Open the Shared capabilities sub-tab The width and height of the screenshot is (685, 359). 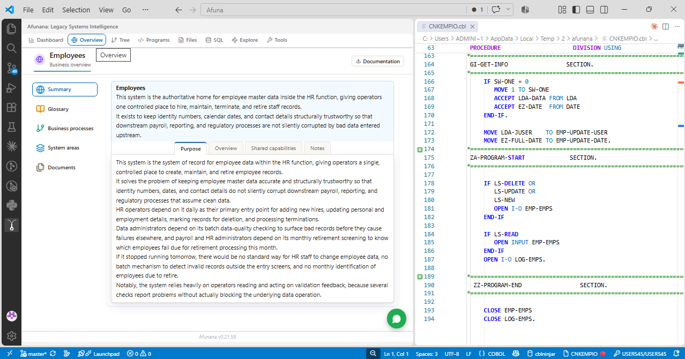click(x=273, y=148)
